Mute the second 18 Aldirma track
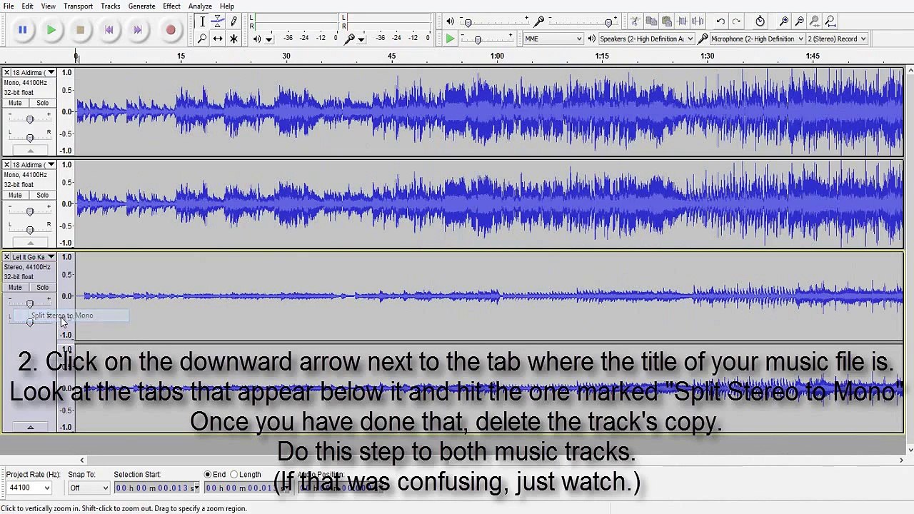Image resolution: width=914 pixels, height=514 pixels. click(x=15, y=195)
